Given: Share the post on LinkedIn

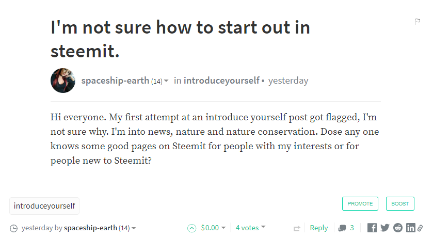Looking at the screenshot, I should (x=411, y=228).
